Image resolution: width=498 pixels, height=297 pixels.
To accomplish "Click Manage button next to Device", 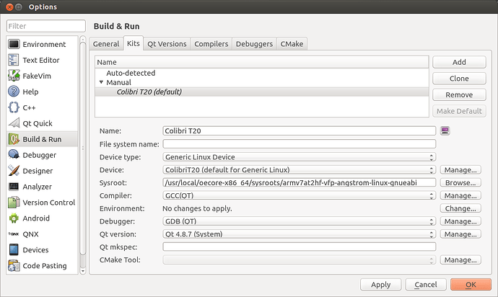I will click(460, 169).
